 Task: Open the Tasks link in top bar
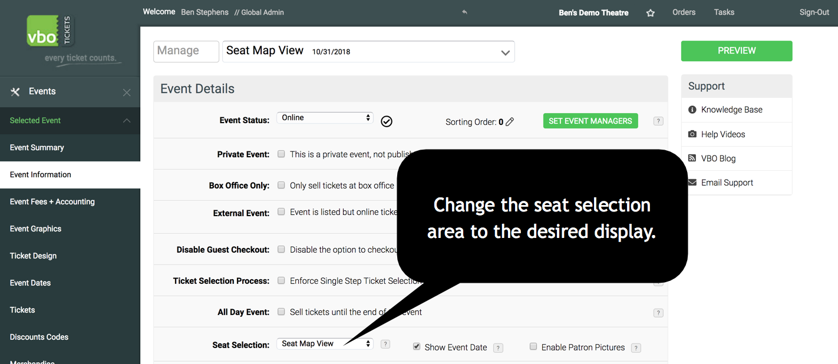(724, 12)
